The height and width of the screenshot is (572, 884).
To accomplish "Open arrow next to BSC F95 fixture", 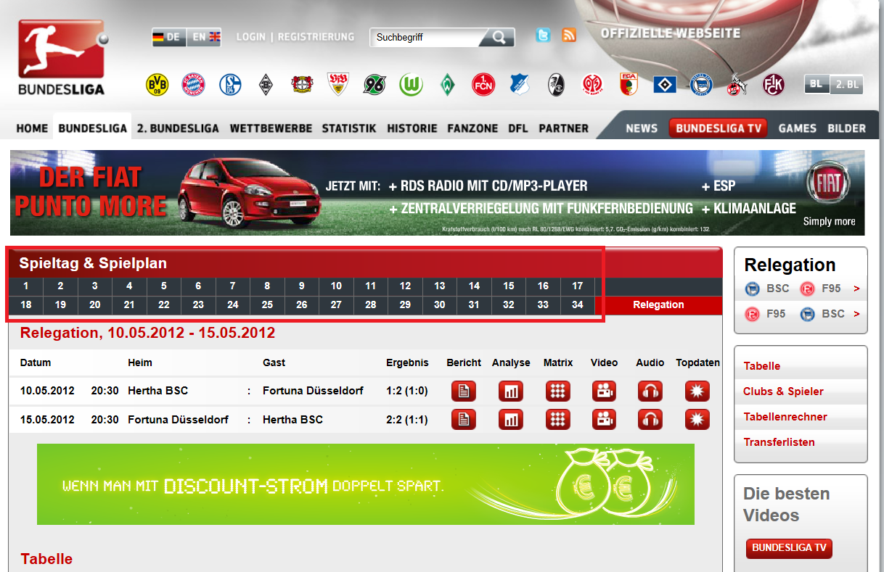I will pyautogui.click(x=856, y=289).
